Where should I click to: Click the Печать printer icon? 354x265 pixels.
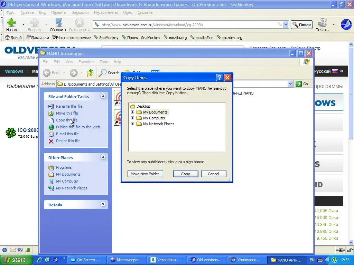322,22
